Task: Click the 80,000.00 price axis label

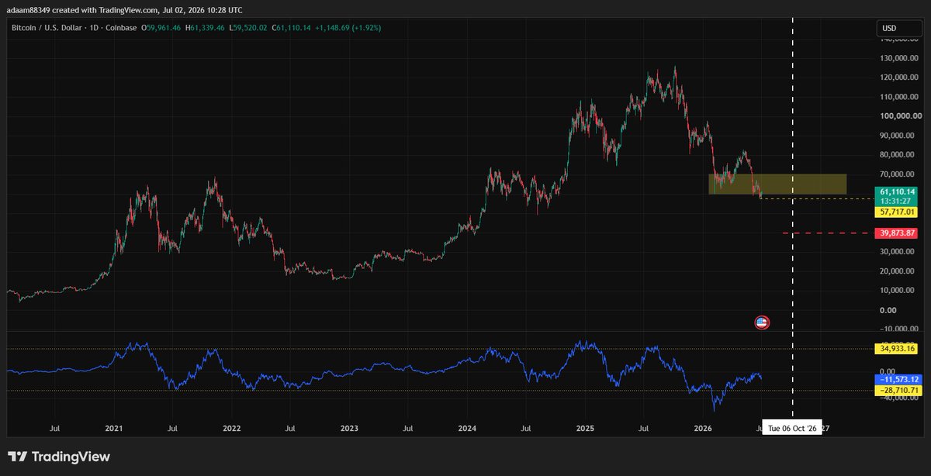Action: (x=898, y=155)
